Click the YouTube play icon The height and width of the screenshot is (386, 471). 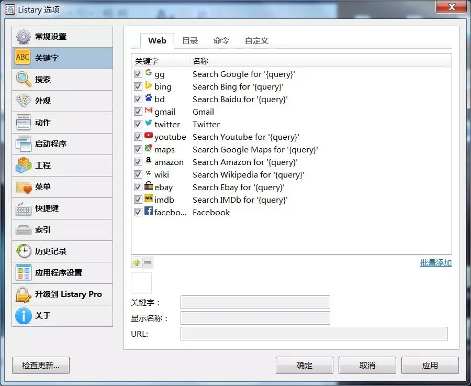[149, 135]
